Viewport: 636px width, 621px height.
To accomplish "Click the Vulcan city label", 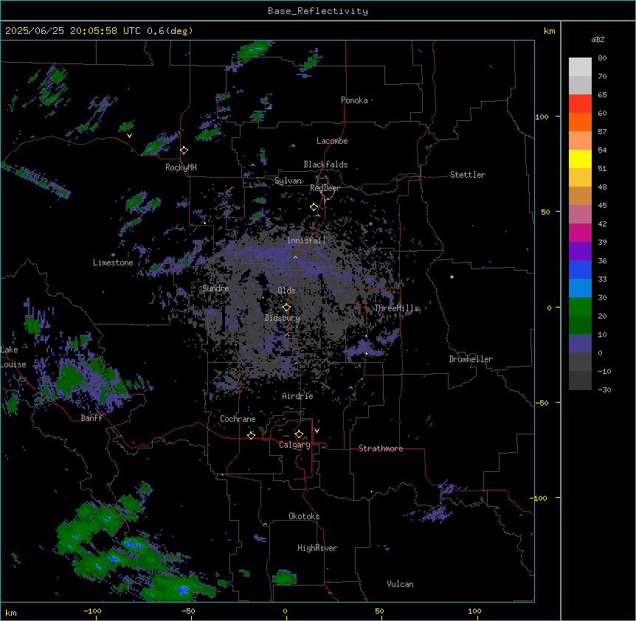I will coord(401,584).
